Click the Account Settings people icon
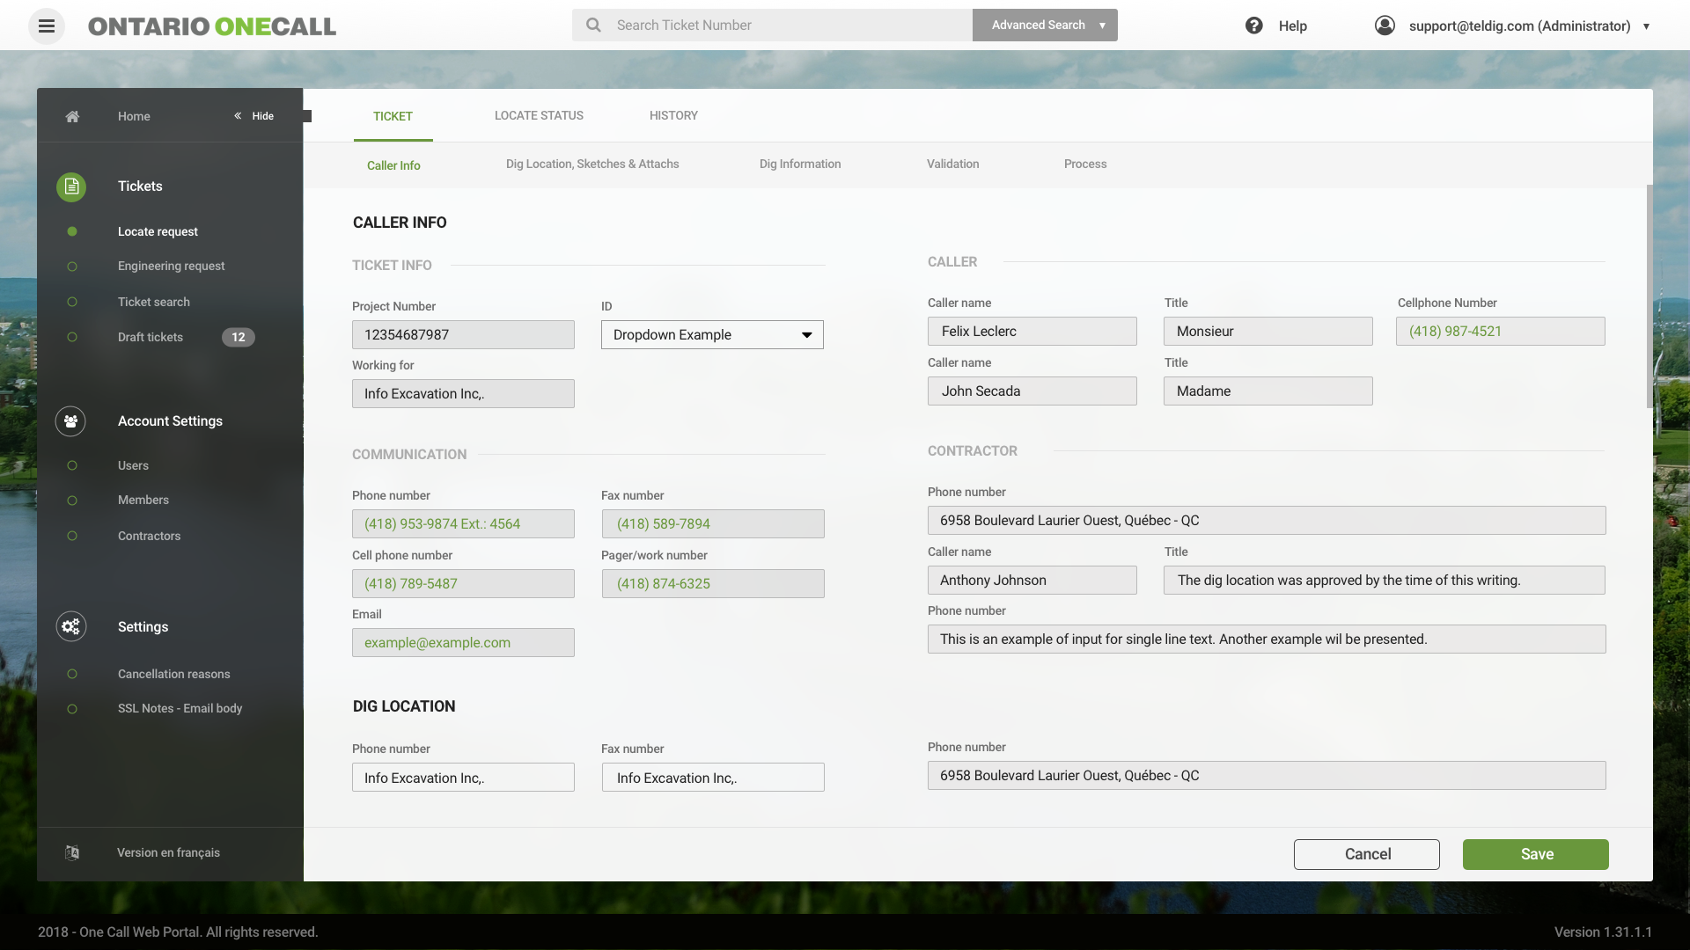The height and width of the screenshot is (950, 1690). (70, 421)
